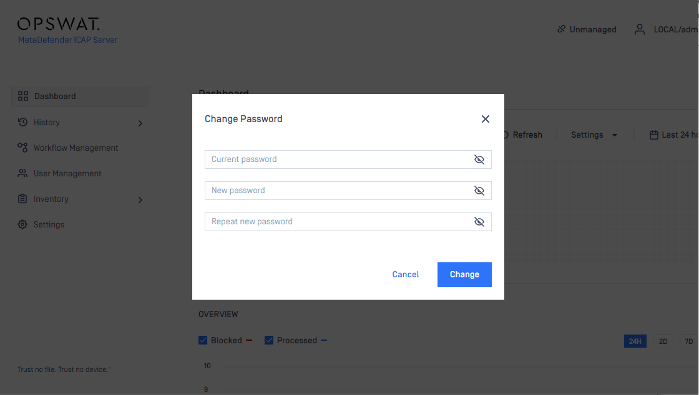699x395 pixels.
Task: Click the user profile icon near LOCAL/admin
Action: (x=640, y=29)
